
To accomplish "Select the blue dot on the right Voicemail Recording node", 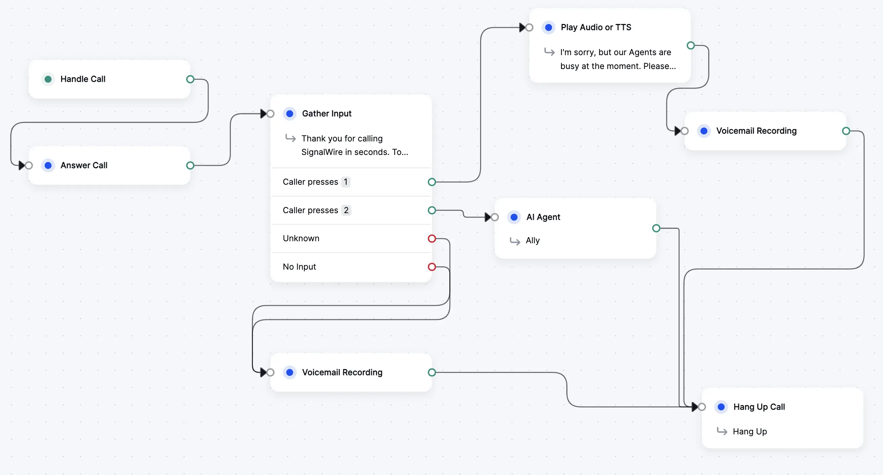I will click(x=704, y=131).
